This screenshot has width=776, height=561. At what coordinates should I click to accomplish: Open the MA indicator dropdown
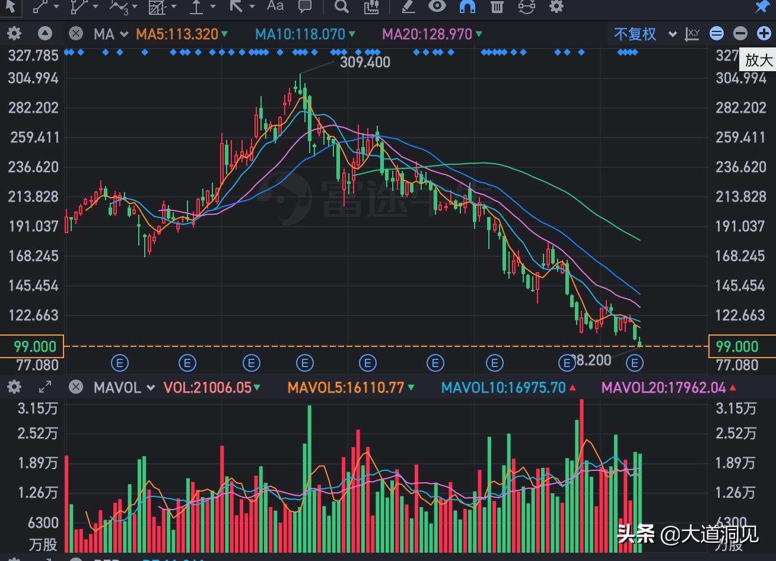pyautogui.click(x=112, y=34)
